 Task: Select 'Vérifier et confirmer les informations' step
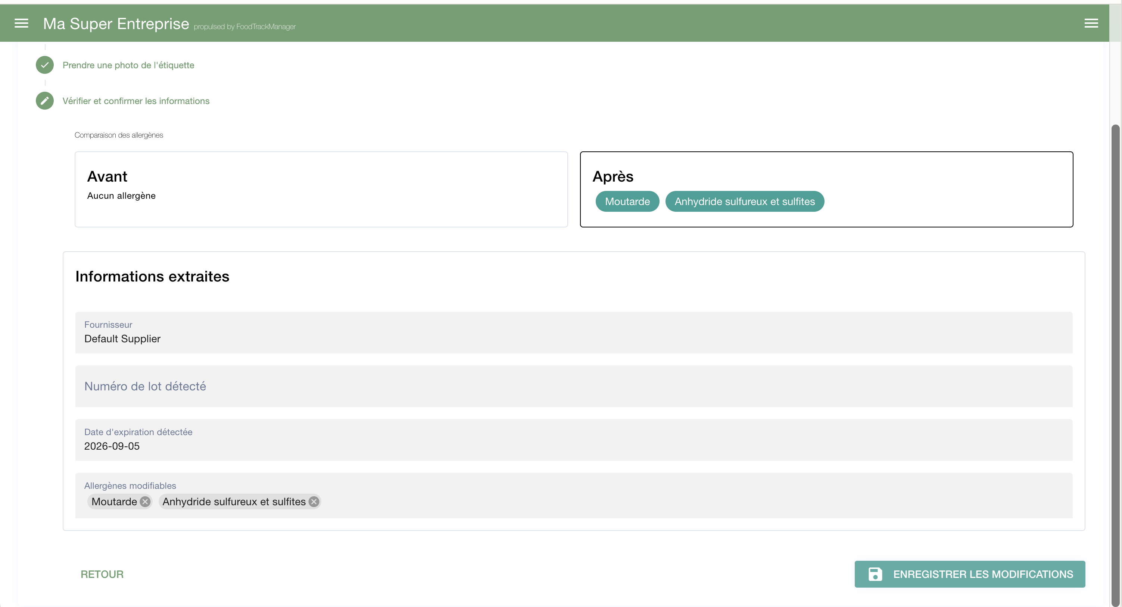(136, 101)
